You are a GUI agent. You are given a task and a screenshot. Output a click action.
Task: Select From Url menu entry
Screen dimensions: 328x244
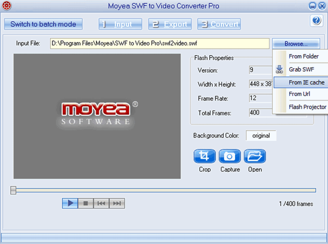tap(301, 94)
